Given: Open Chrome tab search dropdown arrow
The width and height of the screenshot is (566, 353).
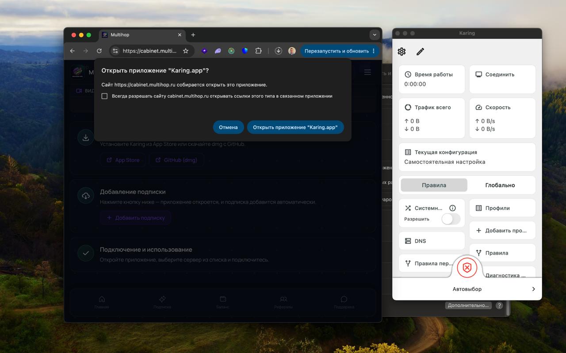Looking at the screenshot, I should pos(375,35).
